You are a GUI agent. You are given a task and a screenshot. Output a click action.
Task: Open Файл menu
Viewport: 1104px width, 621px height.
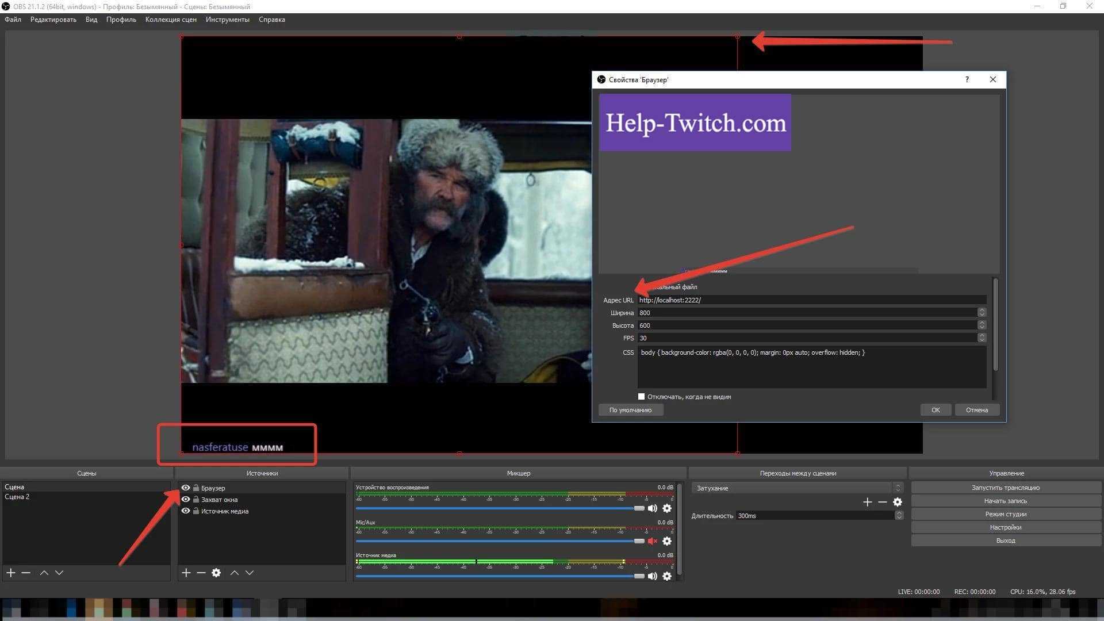(x=13, y=20)
